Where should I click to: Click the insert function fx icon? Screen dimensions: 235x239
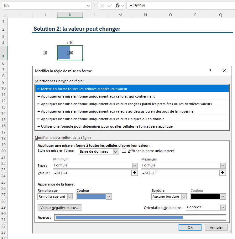118,6
